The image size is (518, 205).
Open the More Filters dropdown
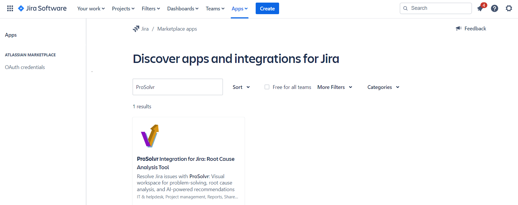click(335, 87)
